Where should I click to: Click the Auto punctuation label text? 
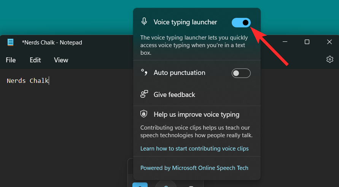(x=180, y=73)
